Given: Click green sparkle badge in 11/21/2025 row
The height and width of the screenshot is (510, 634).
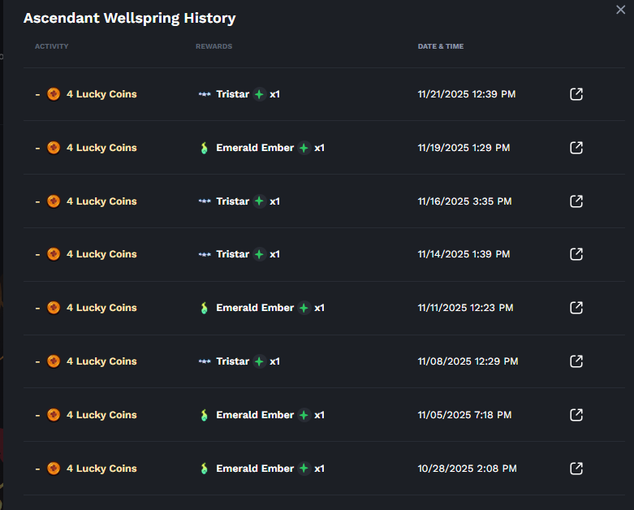Looking at the screenshot, I should (x=259, y=94).
